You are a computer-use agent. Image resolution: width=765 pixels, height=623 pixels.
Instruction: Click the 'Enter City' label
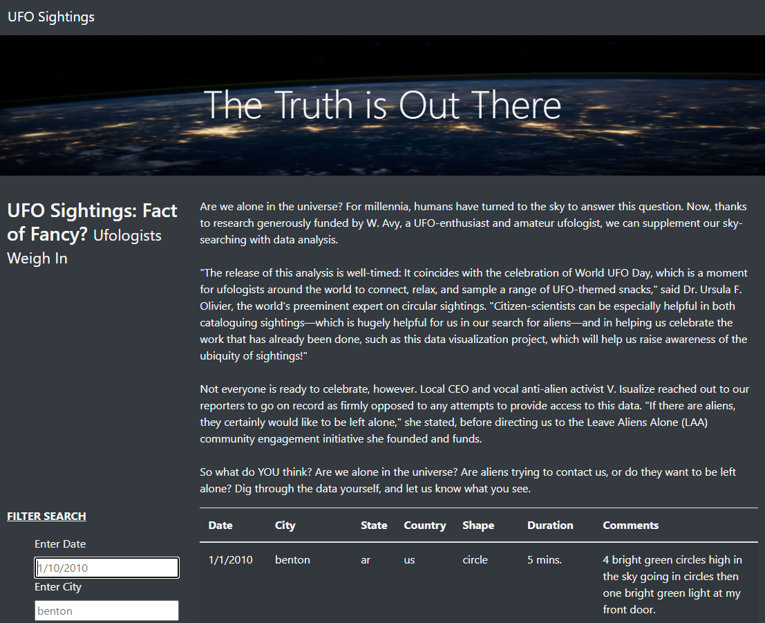click(x=57, y=587)
